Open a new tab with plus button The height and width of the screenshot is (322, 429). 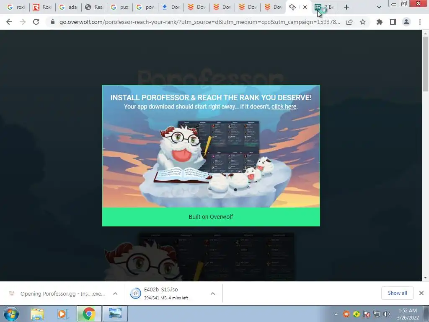click(346, 7)
